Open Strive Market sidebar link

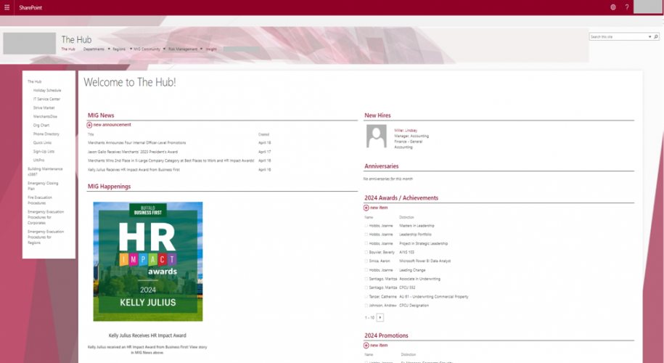(44, 107)
